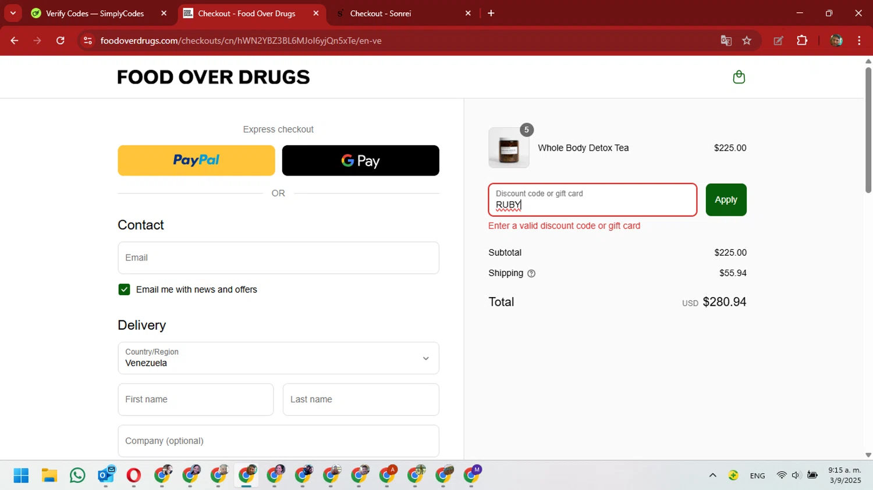Pay with PayPal express button

196,160
